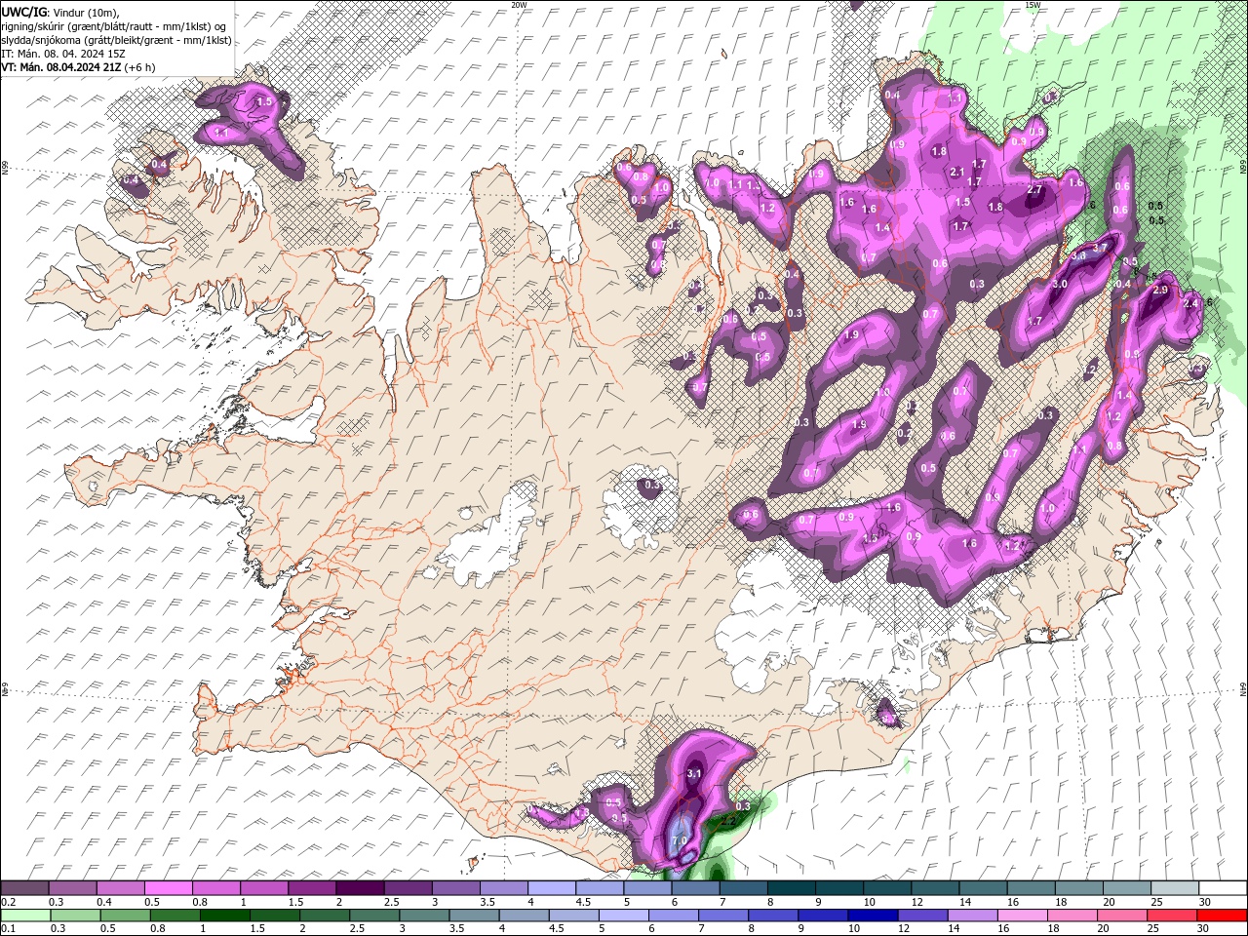This screenshot has width=1248, height=936.
Task: Click the IT initial time '15Z' line
Action: click(x=62, y=54)
